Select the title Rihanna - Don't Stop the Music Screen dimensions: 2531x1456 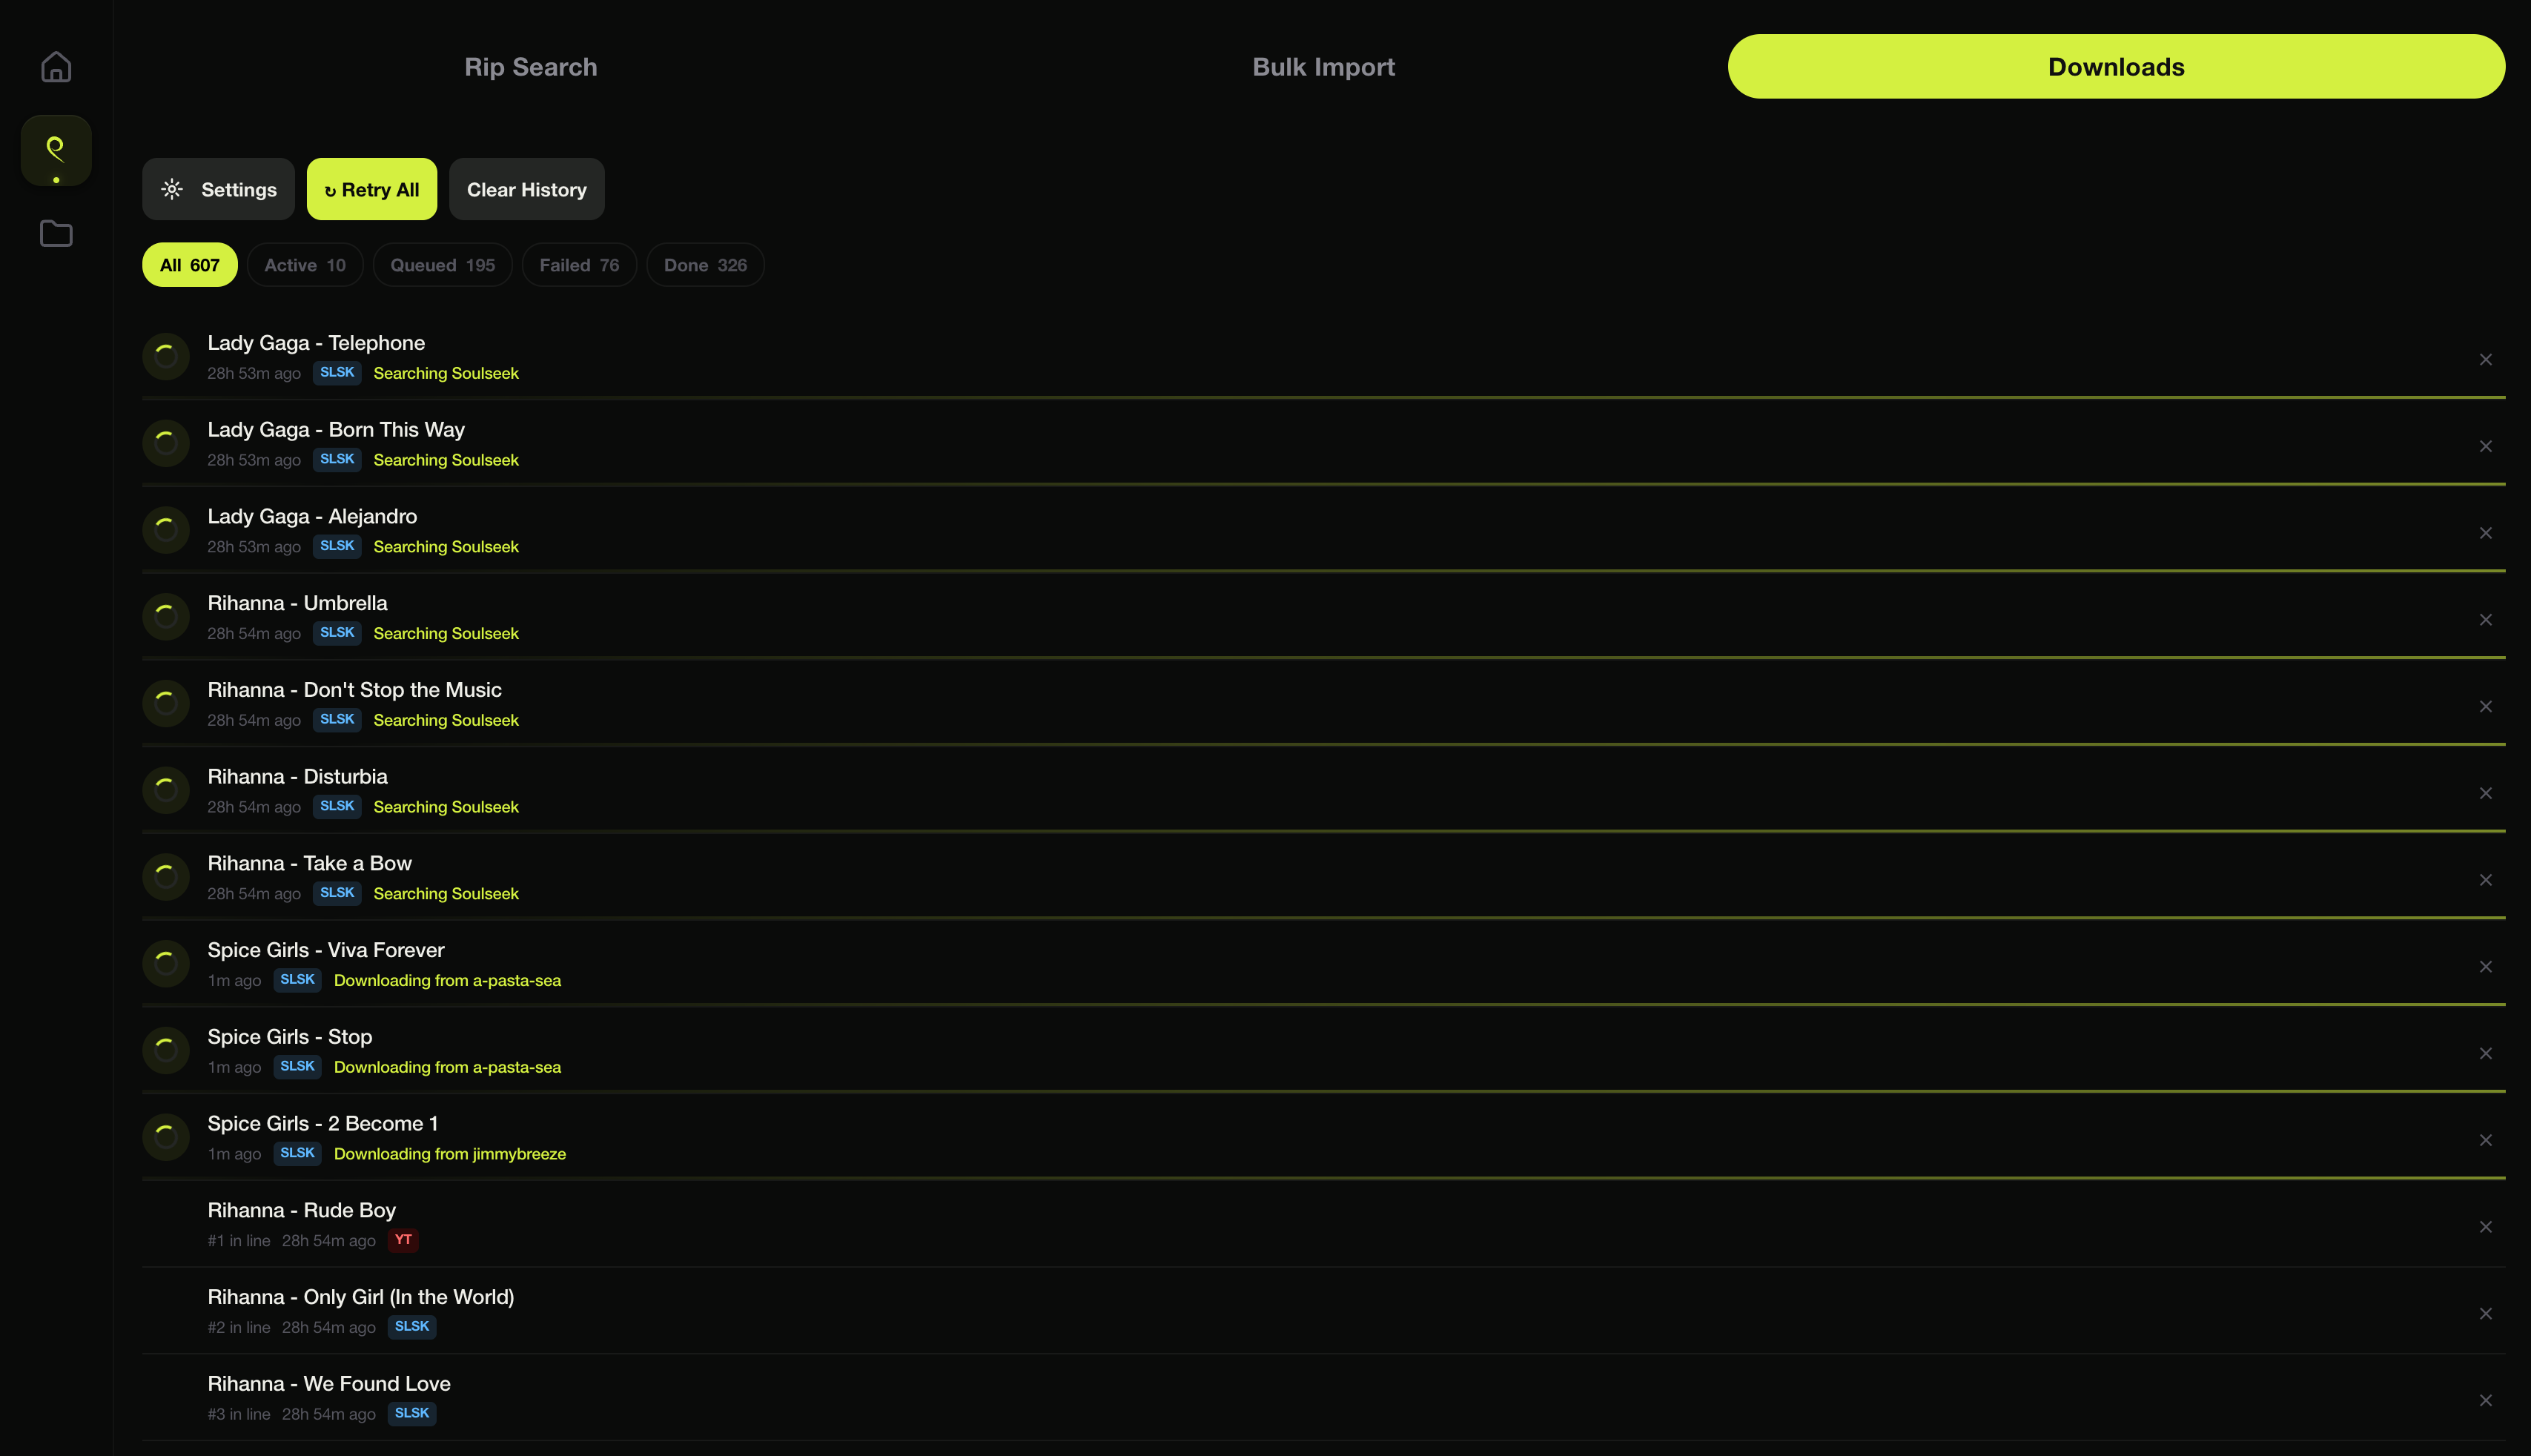355,690
